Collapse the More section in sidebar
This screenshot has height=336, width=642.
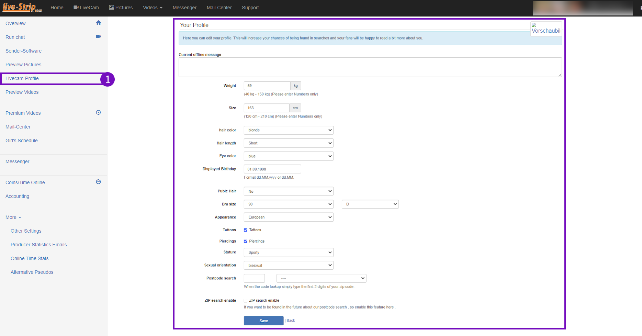[x=13, y=217]
